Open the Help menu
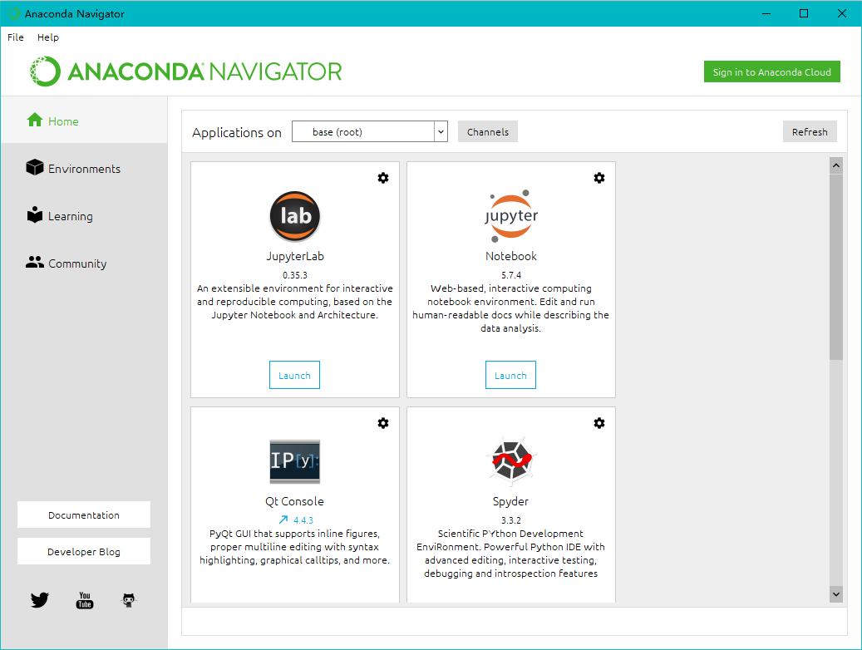Viewport: 862px width, 650px height. (x=48, y=37)
